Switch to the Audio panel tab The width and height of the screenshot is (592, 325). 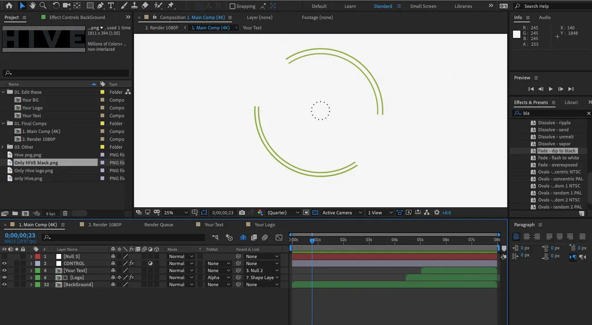point(545,18)
